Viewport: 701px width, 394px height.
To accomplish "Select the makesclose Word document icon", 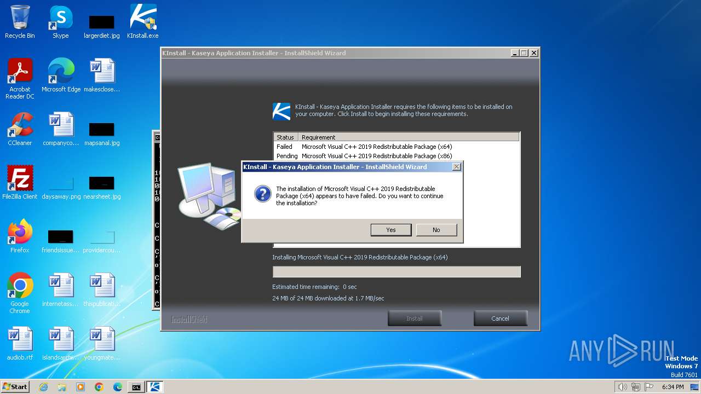I will click(102, 76).
